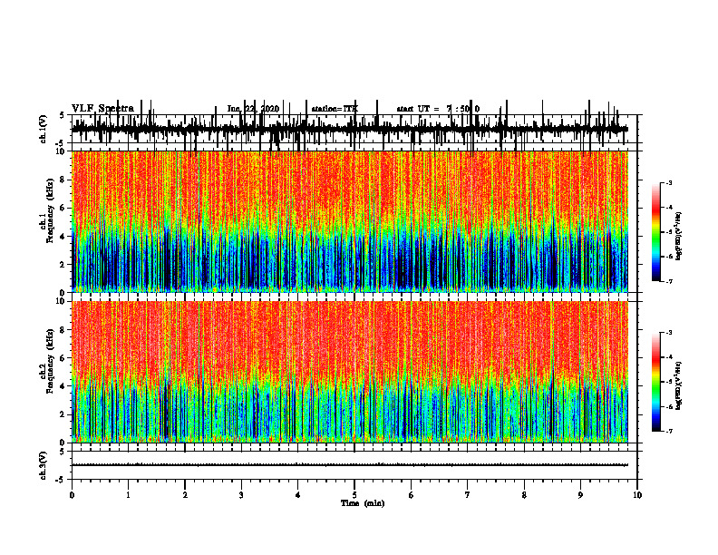Viewport: 718px width, 555px height.
Task: Click the "-5" volt tick of ch.3 waveform
Action: [x=61, y=480]
